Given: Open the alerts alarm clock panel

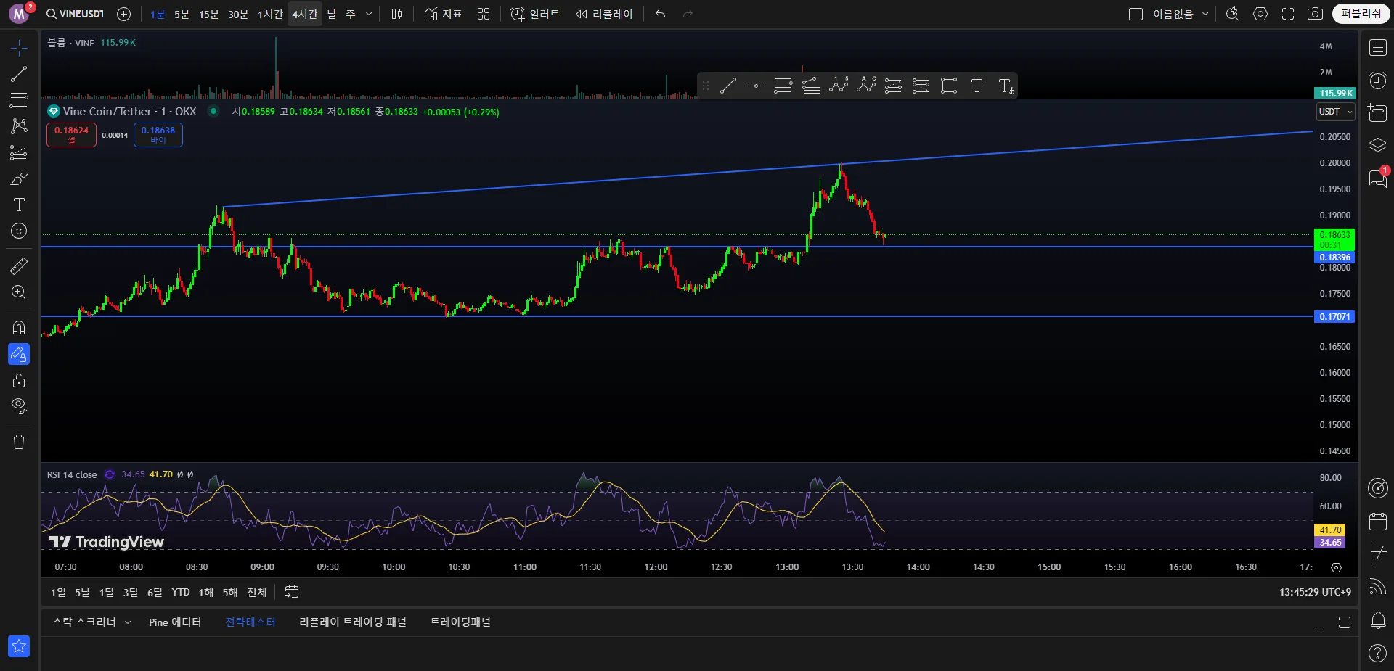Looking at the screenshot, I should 1377,81.
